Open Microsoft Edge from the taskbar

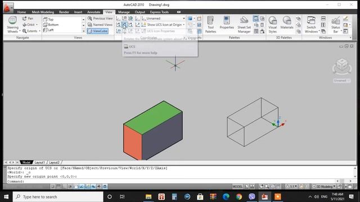point(226,197)
